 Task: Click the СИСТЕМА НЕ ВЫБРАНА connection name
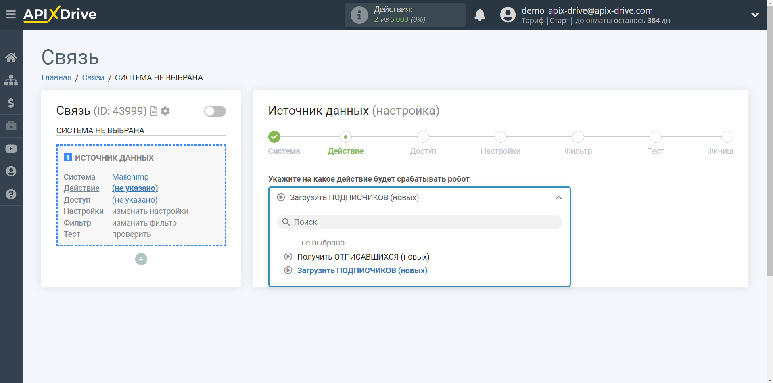pos(100,130)
